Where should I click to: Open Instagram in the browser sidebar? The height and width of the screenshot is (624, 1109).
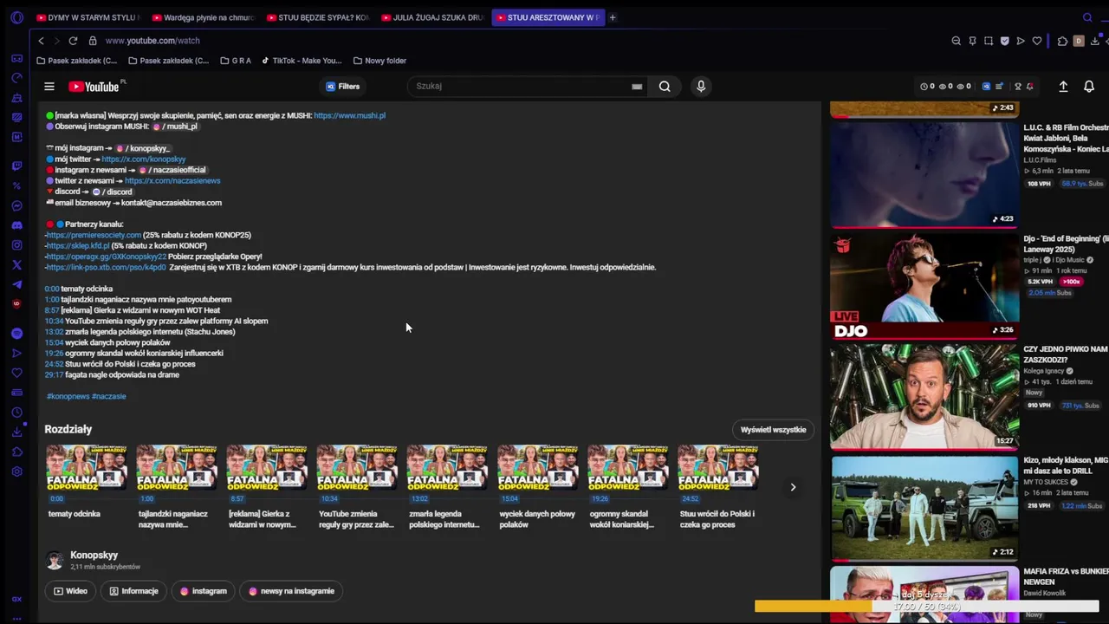coord(16,245)
